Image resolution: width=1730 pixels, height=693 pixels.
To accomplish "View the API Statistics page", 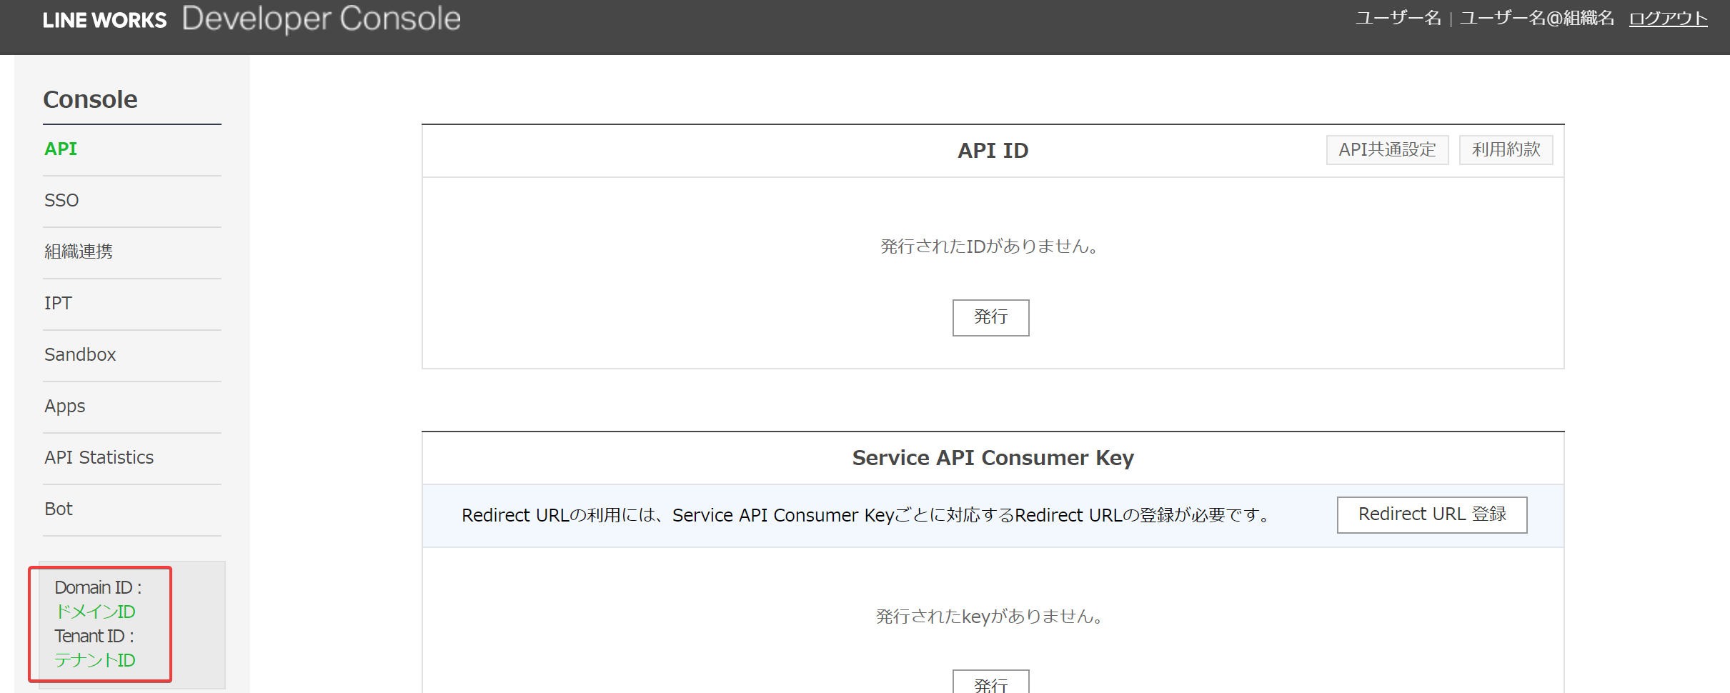I will coord(99,458).
